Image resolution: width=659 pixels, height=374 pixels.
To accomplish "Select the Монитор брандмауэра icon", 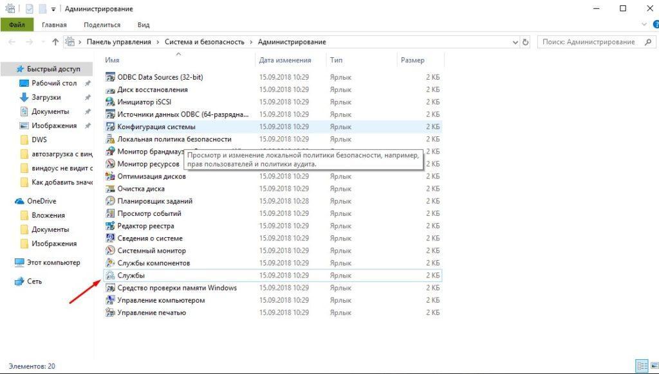I will click(x=110, y=152).
